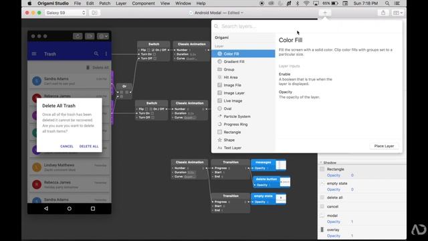This screenshot has width=428, height=241.
Task: Toggle Turn On checkbox on lower Switch patch
Action: pyautogui.click(x=152, y=113)
